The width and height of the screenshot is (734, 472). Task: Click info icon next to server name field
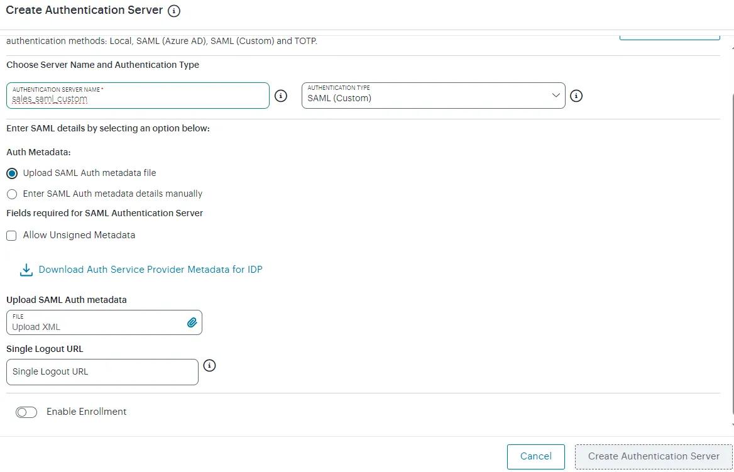pyautogui.click(x=280, y=96)
